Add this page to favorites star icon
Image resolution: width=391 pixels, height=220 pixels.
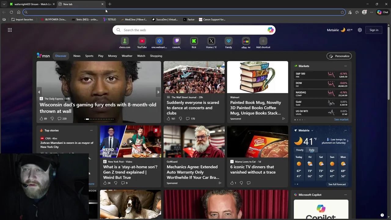pos(342,12)
